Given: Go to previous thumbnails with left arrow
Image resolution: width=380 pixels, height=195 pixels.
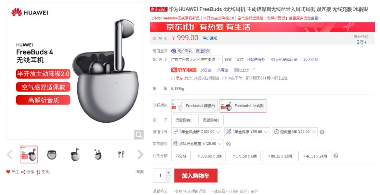Looking at the screenshot, I should pyautogui.click(x=9, y=154).
